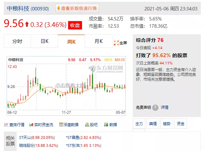Click the MA10 legend label
The height and width of the screenshot is (151, 205).
[x=120, y=60]
